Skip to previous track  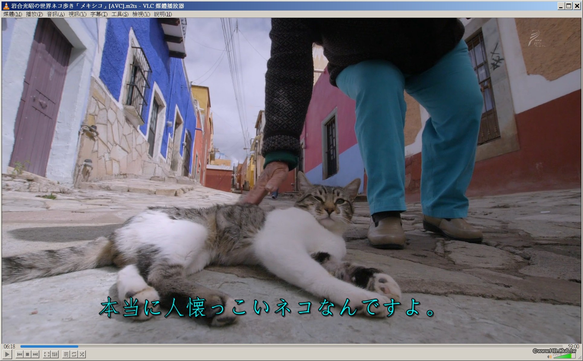[x=20, y=354]
